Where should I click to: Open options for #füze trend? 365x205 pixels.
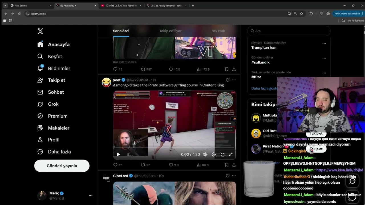pos(324,73)
